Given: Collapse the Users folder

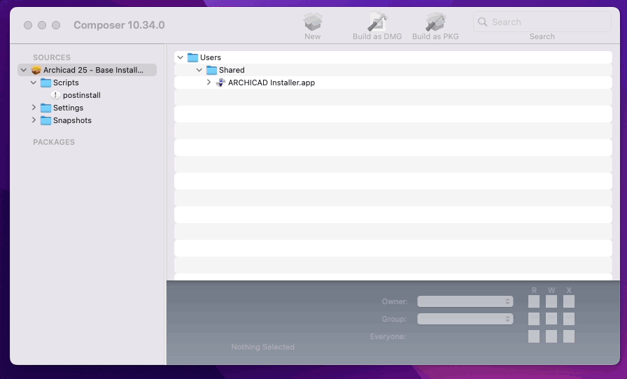Looking at the screenshot, I should tap(181, 57).
